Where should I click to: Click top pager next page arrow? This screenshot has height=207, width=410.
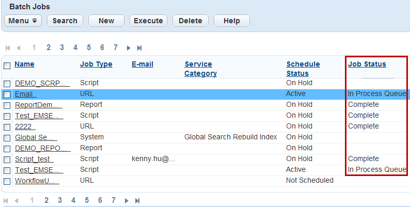coord(129,48)
